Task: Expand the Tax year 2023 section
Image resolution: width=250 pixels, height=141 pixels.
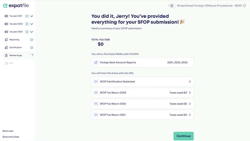Action: point(32,32)
